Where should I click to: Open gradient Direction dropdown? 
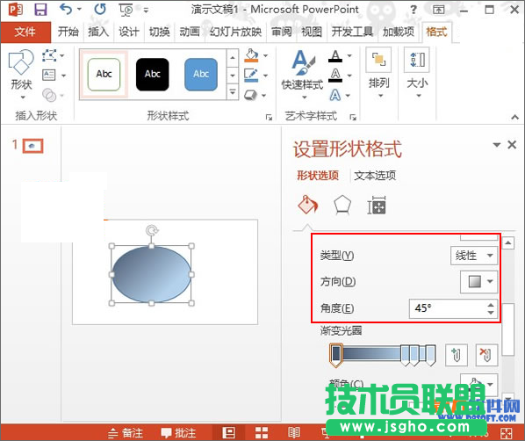click(478, 281)
